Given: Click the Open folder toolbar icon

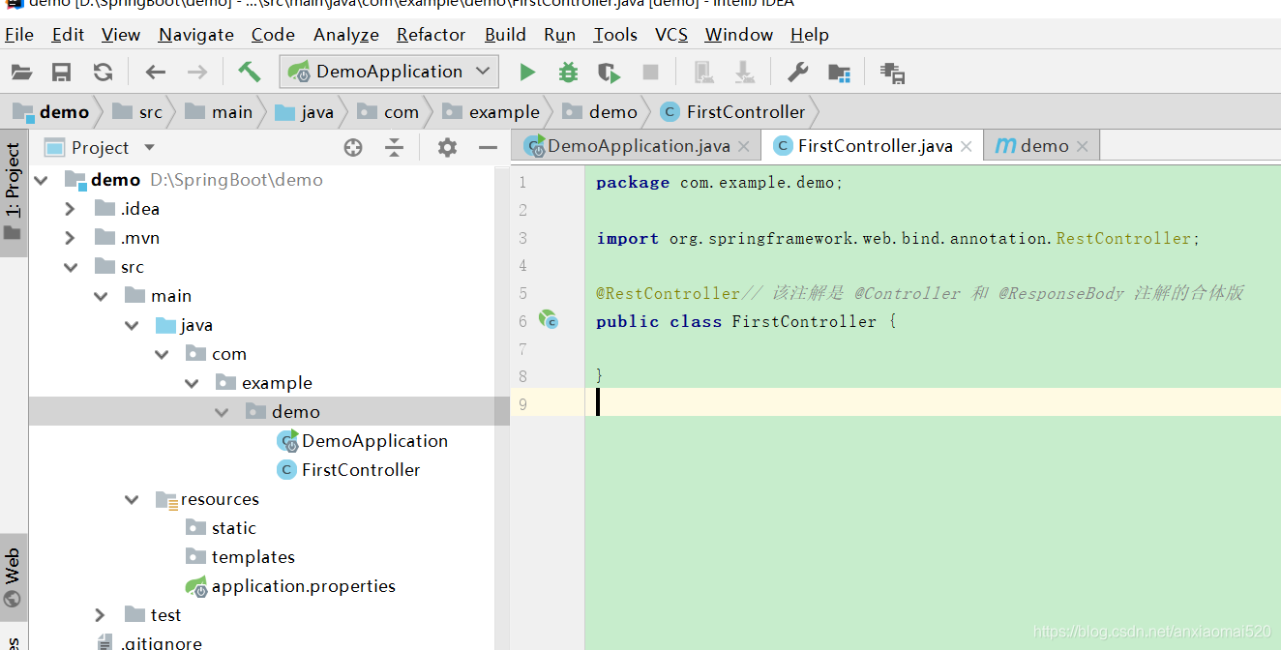Looking at the screenshot, I should point(21,73).
